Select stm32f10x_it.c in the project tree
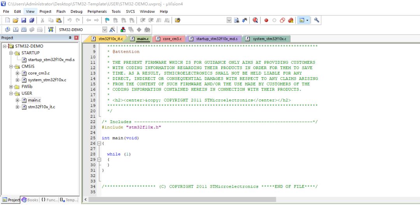 pyautogui.click(x=42, y=107)
